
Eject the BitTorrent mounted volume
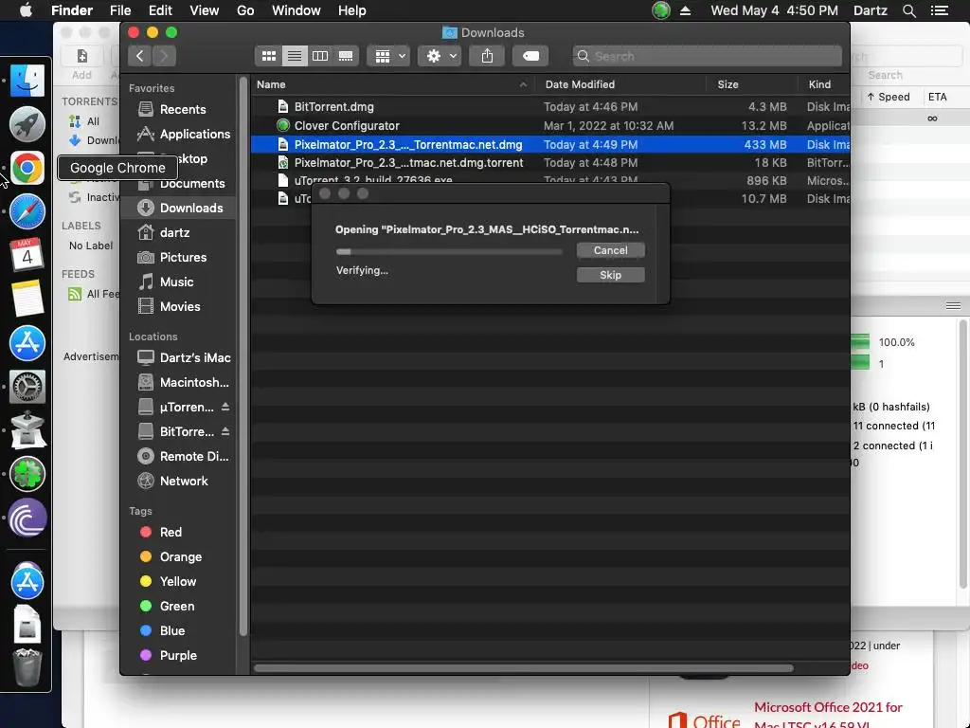point(225,431)
